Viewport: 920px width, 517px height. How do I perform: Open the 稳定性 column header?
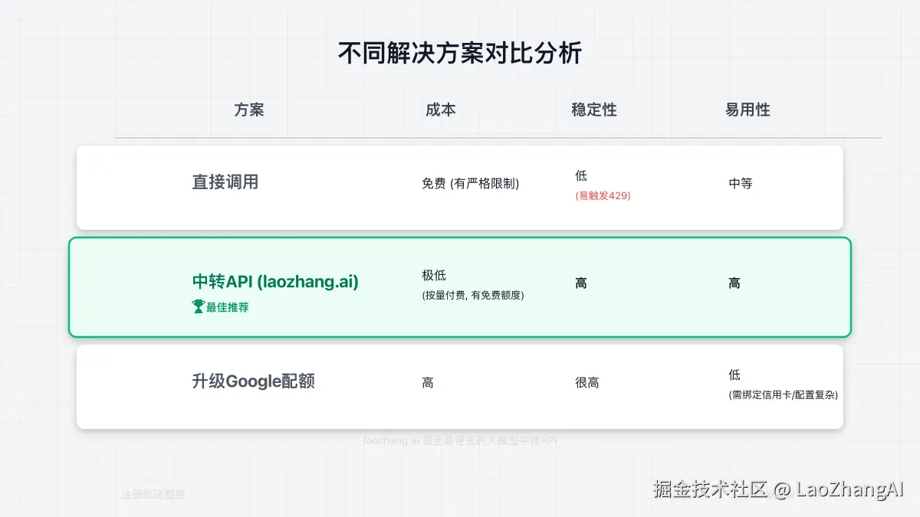tap(593, 110)
